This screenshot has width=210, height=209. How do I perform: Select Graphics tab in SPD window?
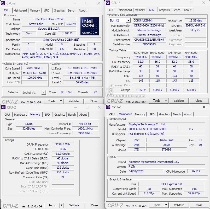click(x=164, y=10)
